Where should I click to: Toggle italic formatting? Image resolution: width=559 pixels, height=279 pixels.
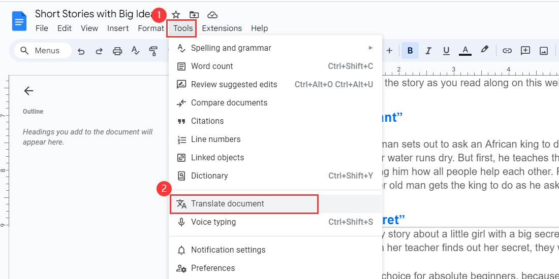tap(428, 51)
